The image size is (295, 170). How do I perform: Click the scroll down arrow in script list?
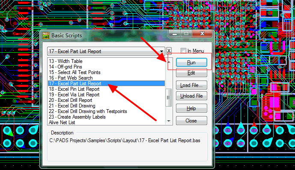(169, 121)
